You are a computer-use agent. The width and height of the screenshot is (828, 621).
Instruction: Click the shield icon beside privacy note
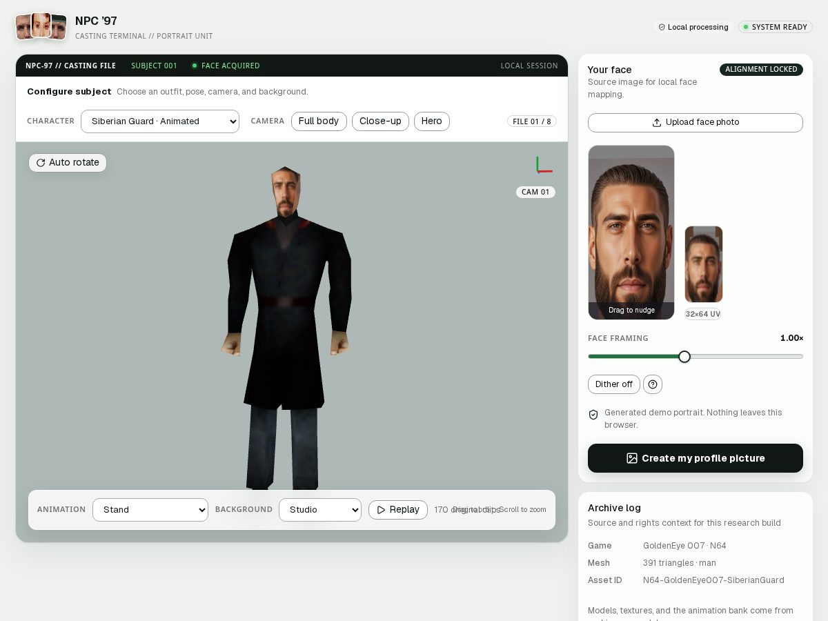(593, 415)
